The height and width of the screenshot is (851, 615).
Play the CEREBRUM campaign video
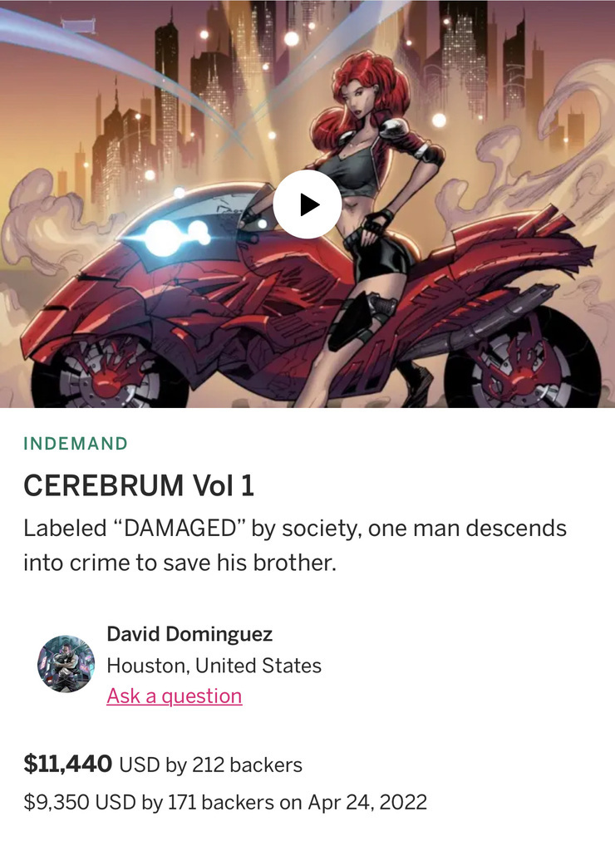307,204
